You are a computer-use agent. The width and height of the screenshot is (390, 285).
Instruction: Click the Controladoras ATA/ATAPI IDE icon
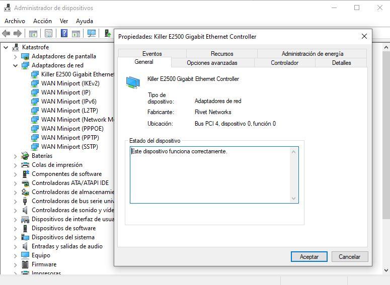25,183
